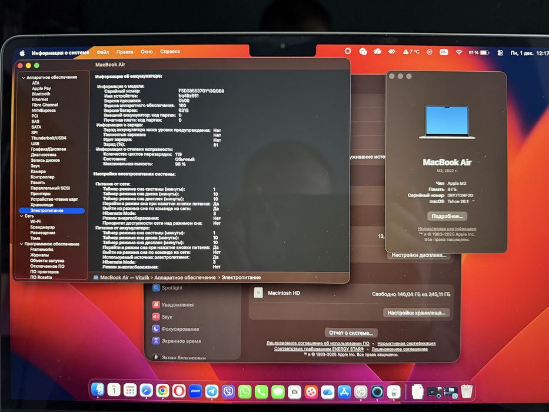Click Настройки хранилища... button
549x412 pixels.
tap(416, 313)
